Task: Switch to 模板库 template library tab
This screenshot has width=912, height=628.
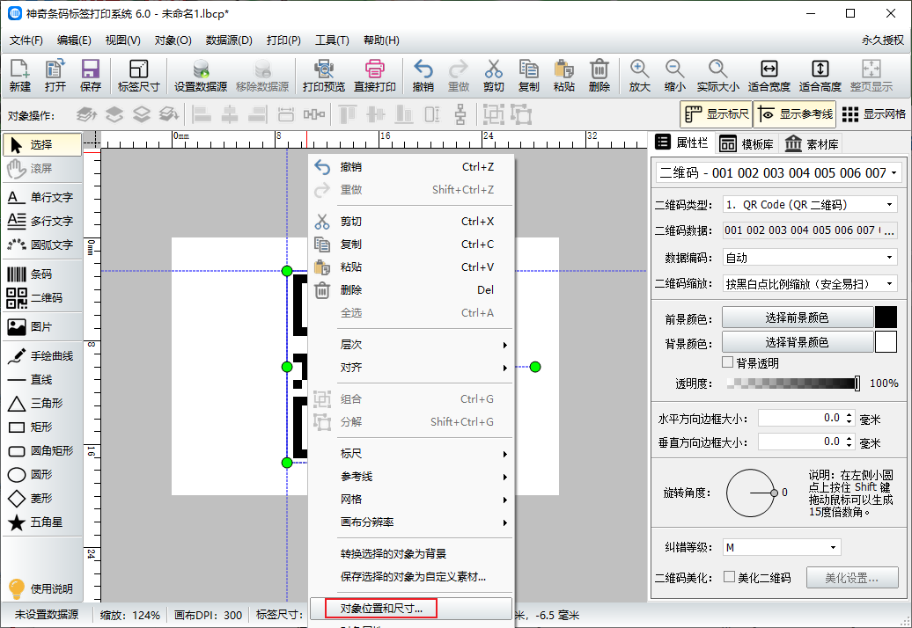Action: tap(747, 144)
